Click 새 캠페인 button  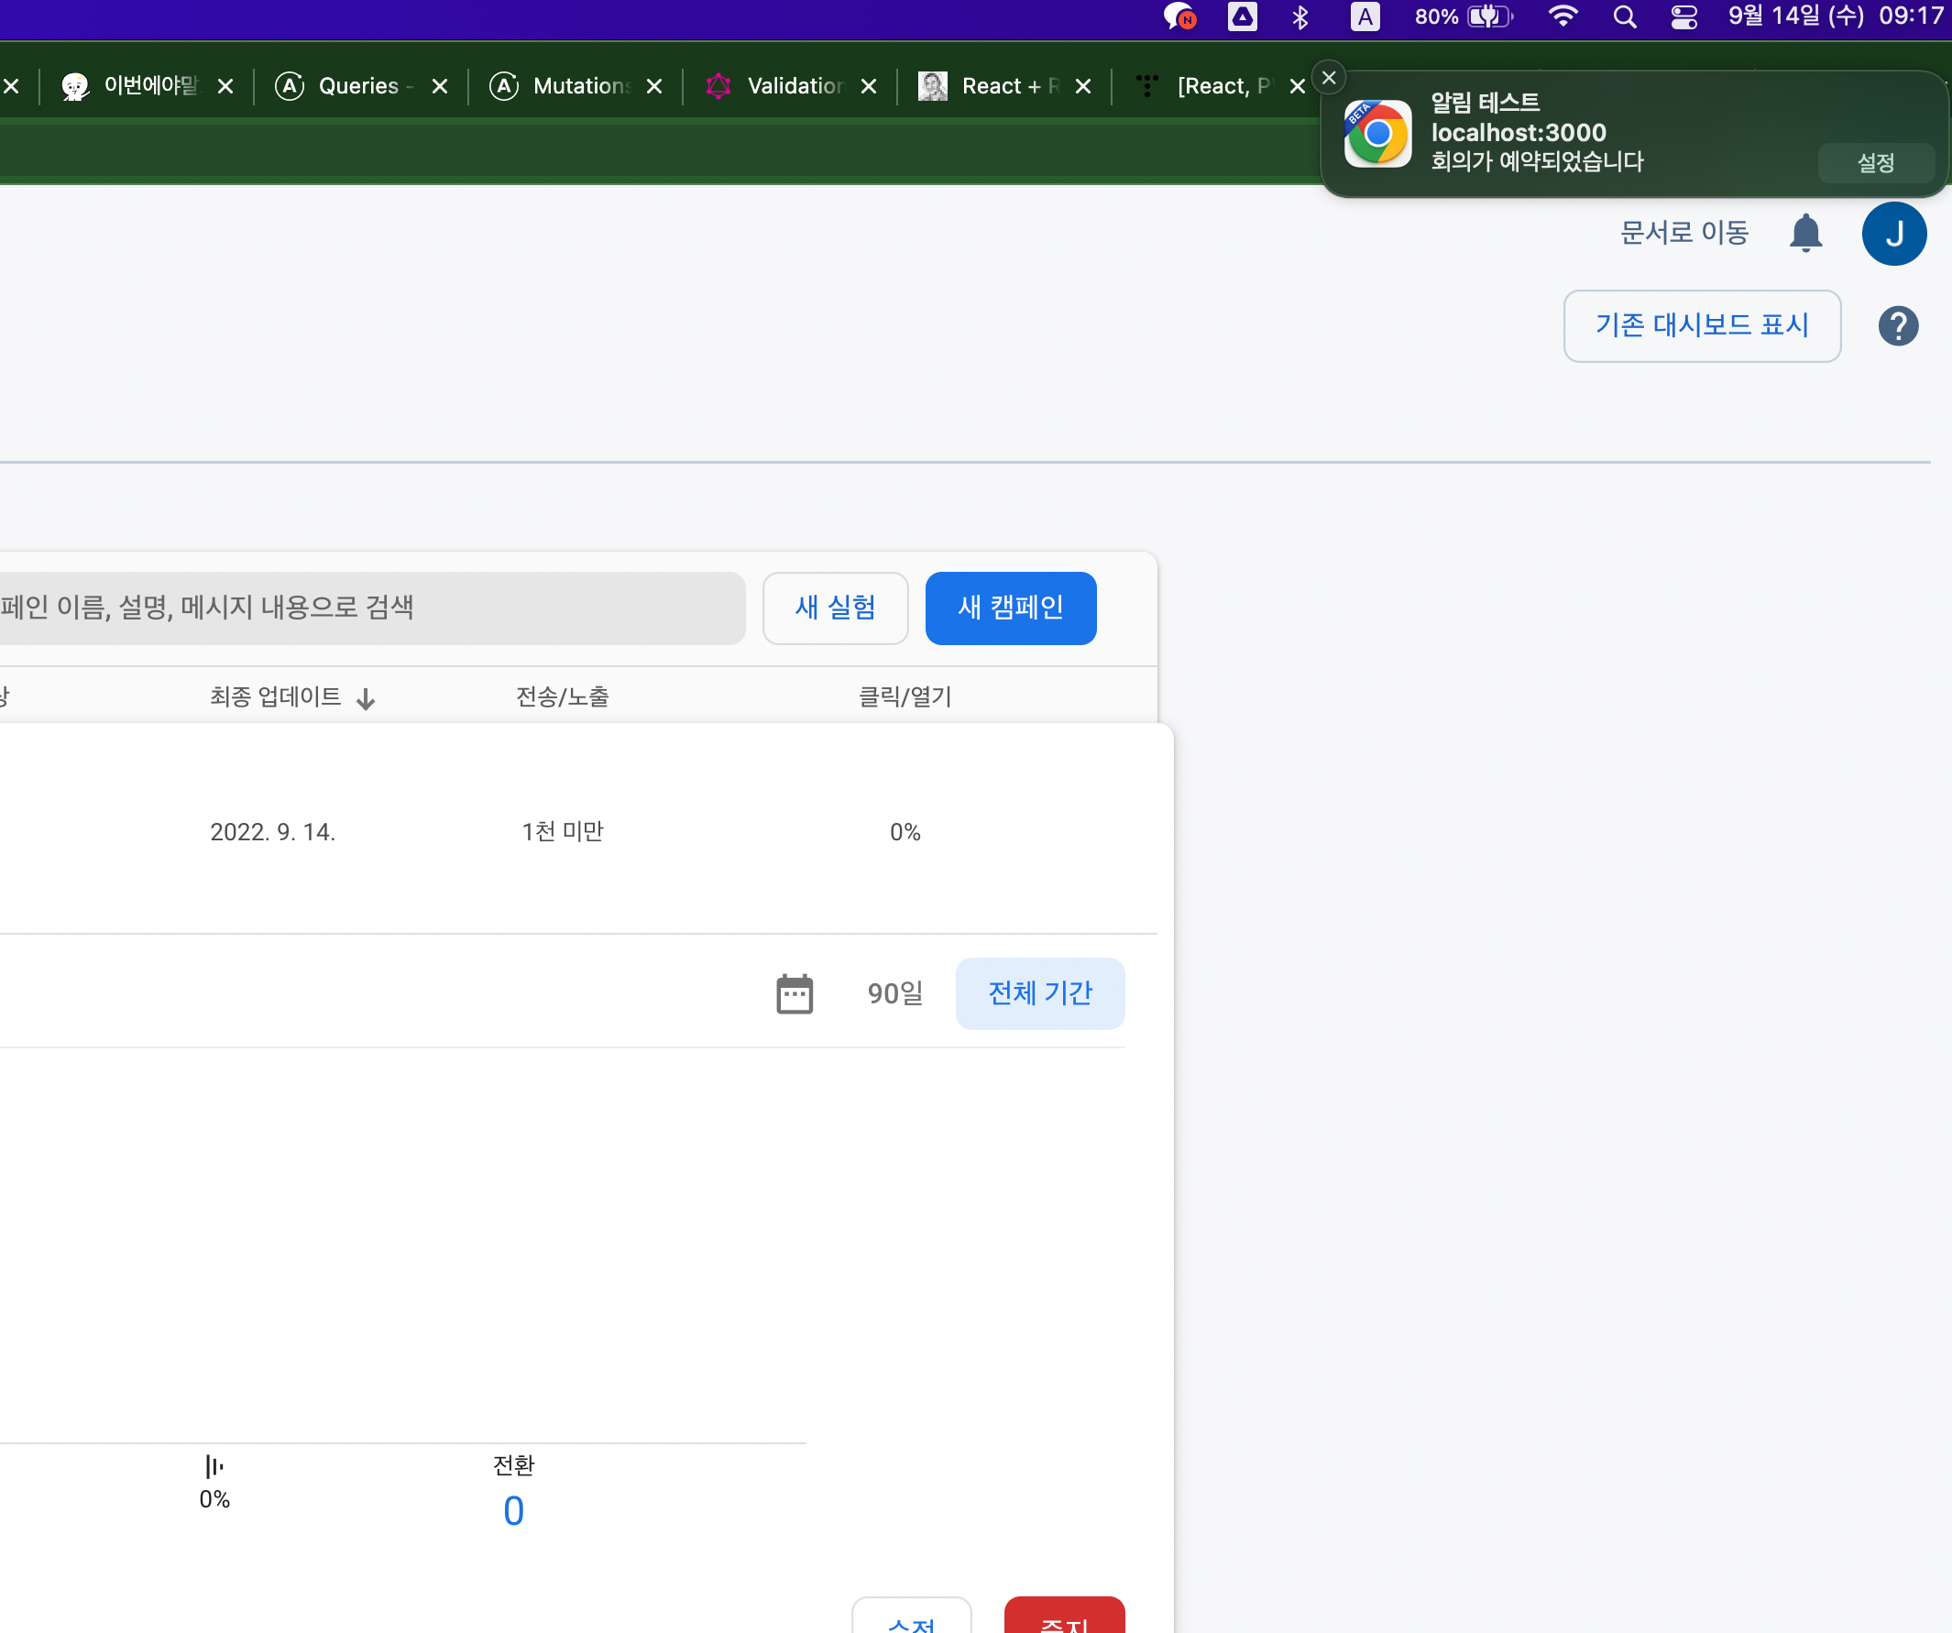point(1010,608)
